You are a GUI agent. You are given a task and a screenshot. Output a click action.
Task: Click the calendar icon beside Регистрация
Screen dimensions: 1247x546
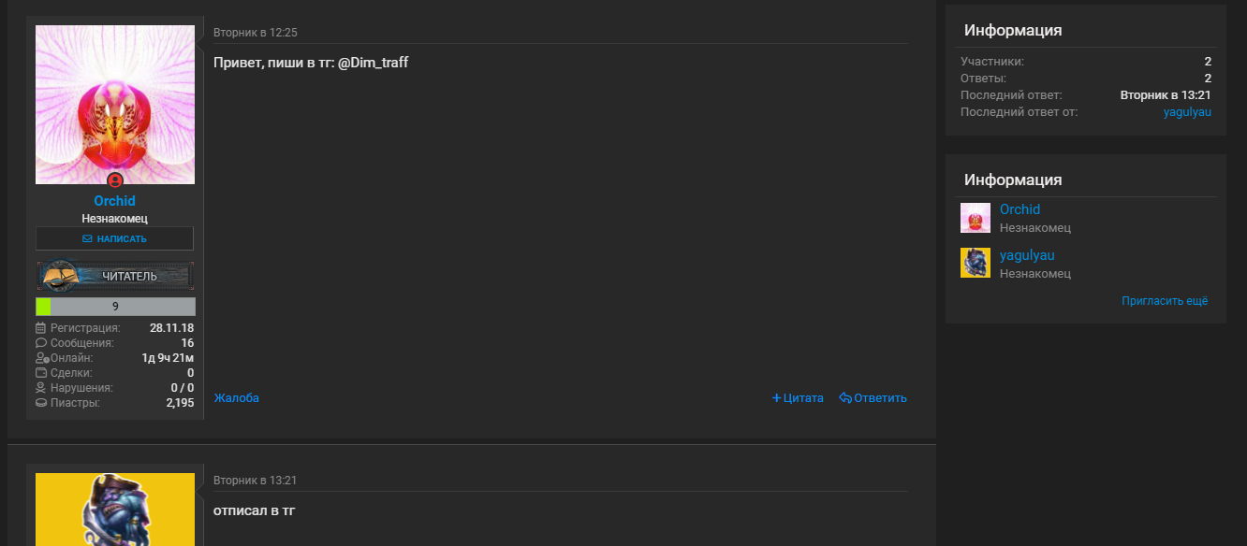point(41,328)
